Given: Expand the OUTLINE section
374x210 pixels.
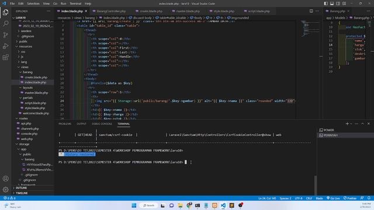Looking at the screenshot, I should point(33,188).
